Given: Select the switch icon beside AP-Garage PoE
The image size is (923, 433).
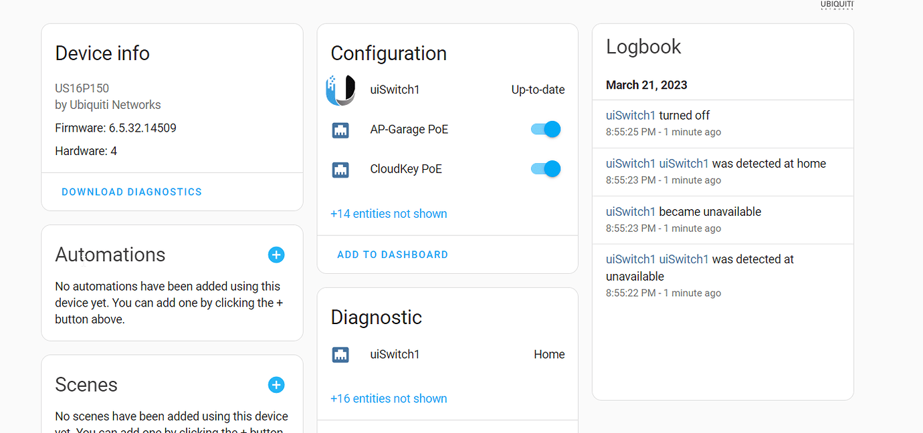Looking at the screenshot, I should click(340, 129).
